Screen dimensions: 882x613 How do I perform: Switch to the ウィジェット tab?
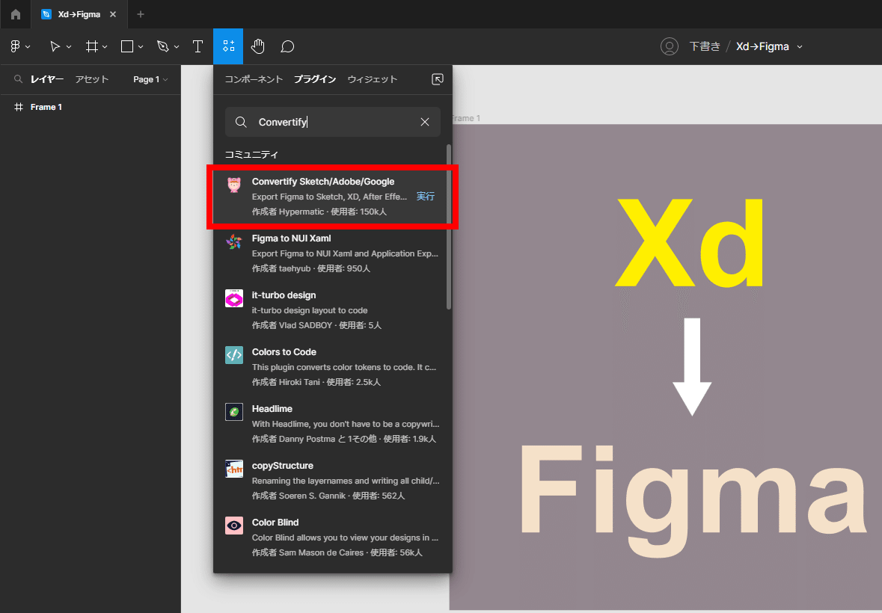[372, 78]
